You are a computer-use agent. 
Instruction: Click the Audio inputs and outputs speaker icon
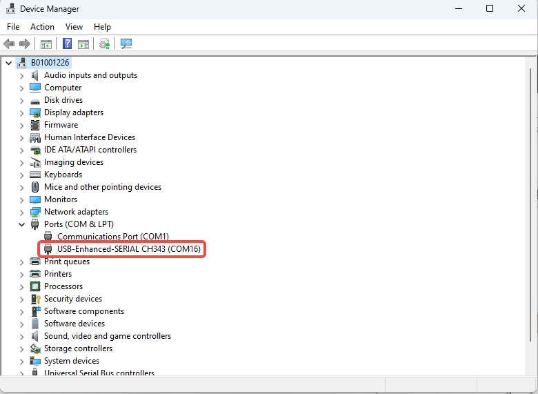(x=35, y=75)
